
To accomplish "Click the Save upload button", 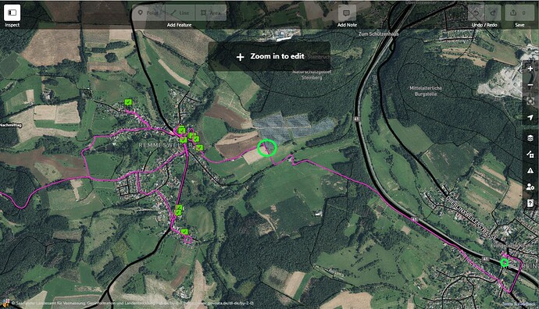I will tap(519, 12).
